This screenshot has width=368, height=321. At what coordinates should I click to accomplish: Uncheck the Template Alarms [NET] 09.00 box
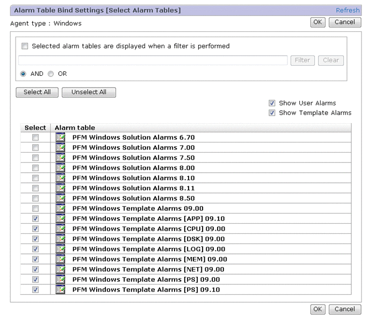35,269
